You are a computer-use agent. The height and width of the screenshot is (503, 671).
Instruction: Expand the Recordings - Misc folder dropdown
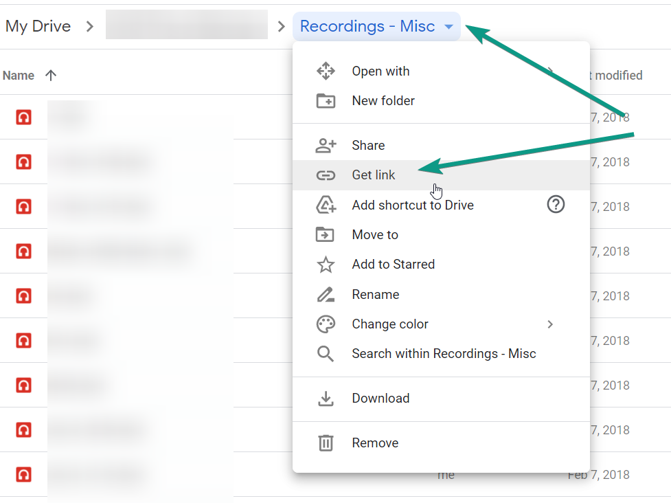point(448,27)
